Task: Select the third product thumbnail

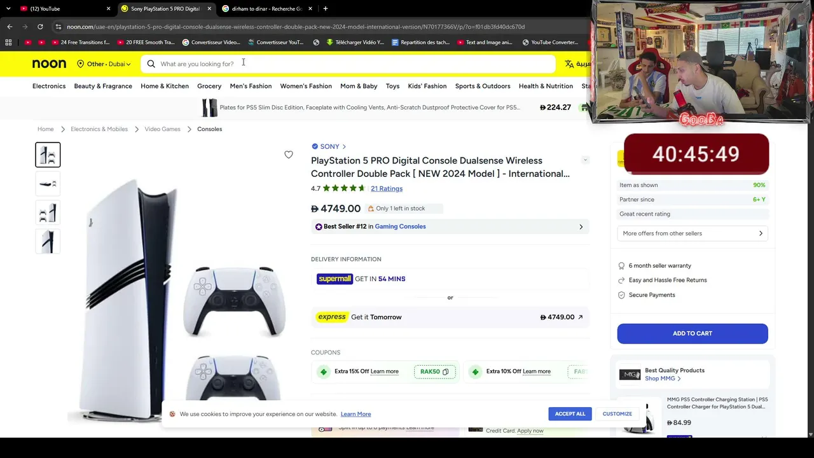Action: tap(48, 213)
